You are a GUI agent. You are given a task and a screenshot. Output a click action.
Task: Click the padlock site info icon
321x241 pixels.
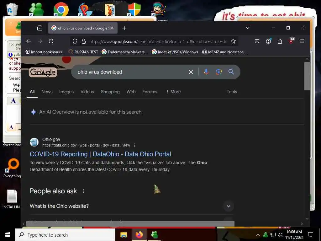click(x=83, y=41)
